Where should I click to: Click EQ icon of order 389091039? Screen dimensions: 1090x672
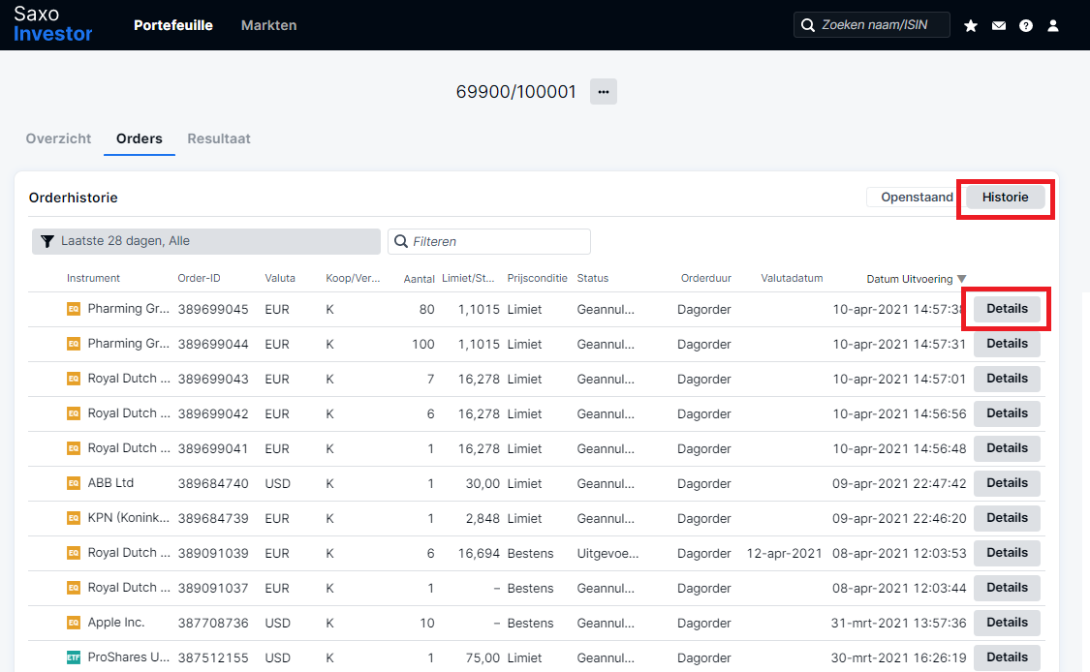click(73, 553)
